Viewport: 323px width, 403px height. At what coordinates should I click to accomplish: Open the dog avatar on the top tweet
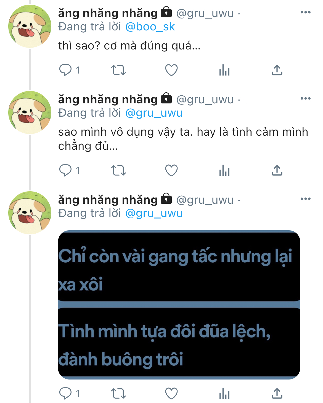[x=30, y=26]
